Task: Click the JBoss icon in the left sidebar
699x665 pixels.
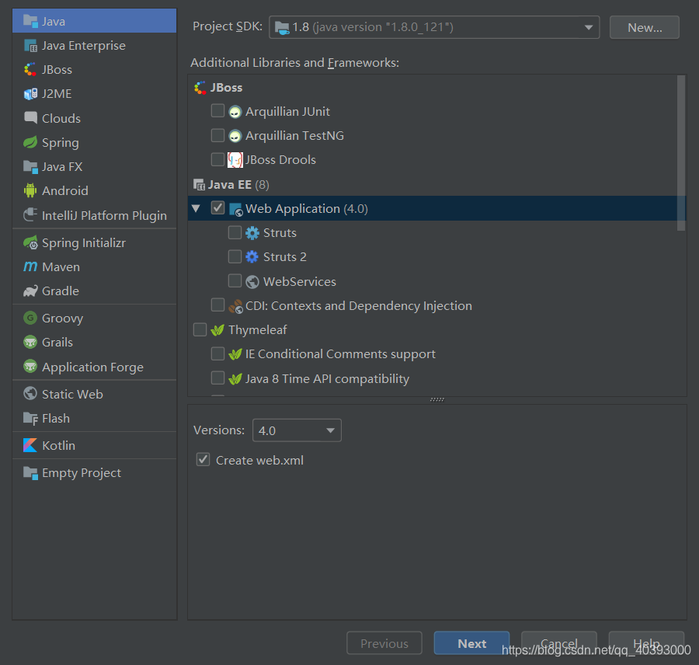Action: (x=30, y=70)
